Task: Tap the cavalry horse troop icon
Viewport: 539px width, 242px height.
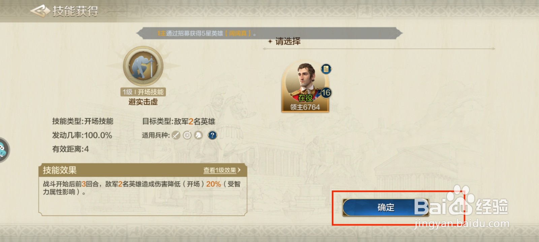Action: (x=198, y=135)
